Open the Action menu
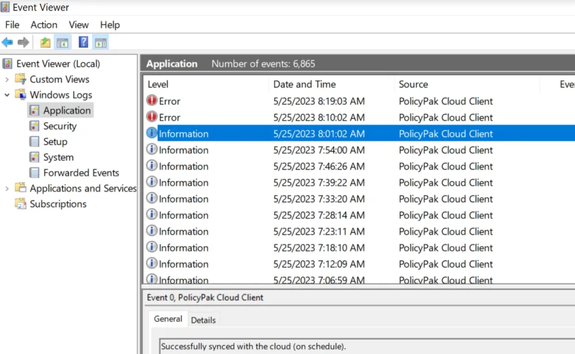Viewport: 575px width, 354px height. (x=44, y=25)
